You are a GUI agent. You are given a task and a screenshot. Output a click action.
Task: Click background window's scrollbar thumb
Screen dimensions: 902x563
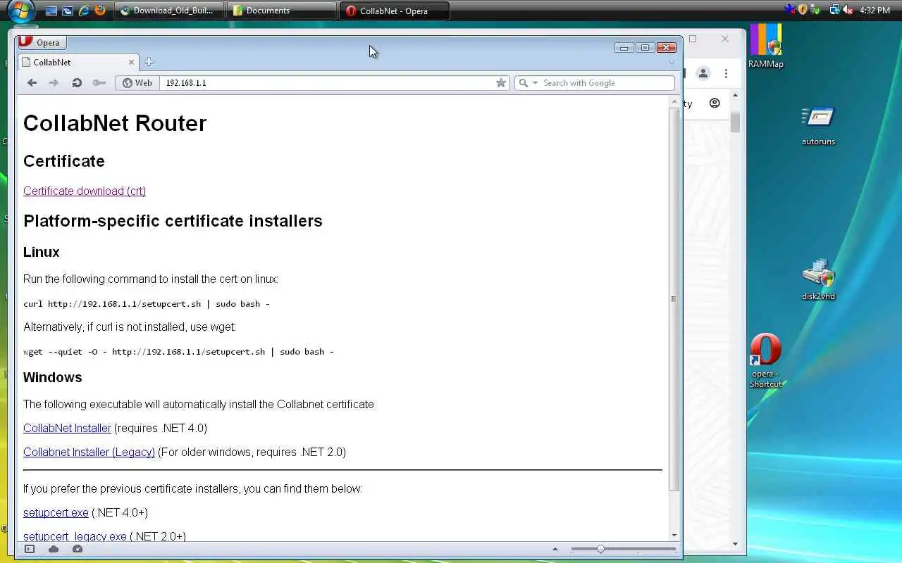(735, 122)
